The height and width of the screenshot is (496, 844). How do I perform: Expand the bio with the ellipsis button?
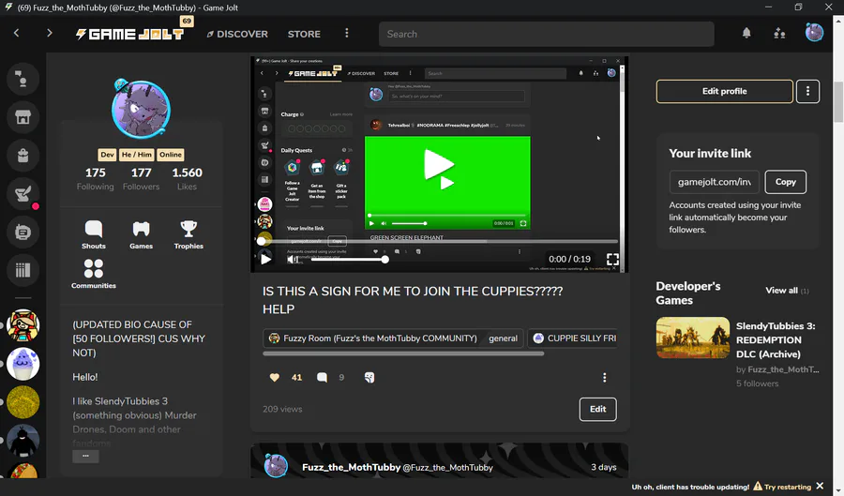(x=85, y=457)
